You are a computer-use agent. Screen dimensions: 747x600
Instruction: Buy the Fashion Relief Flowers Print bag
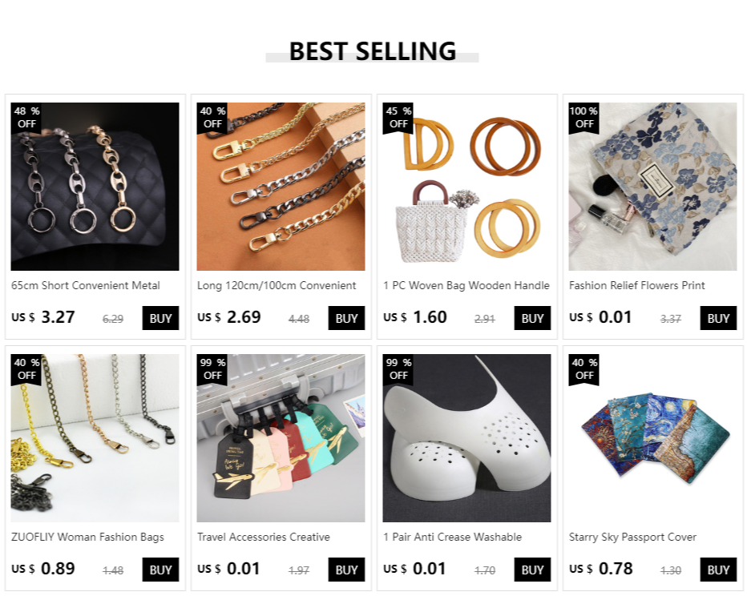(x=718, y=318)
